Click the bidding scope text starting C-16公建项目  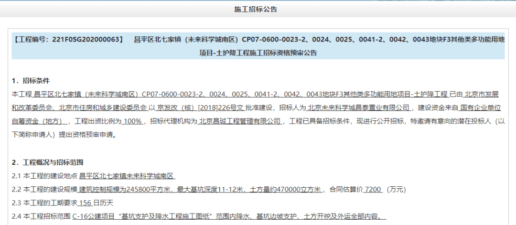click(227, 216)
